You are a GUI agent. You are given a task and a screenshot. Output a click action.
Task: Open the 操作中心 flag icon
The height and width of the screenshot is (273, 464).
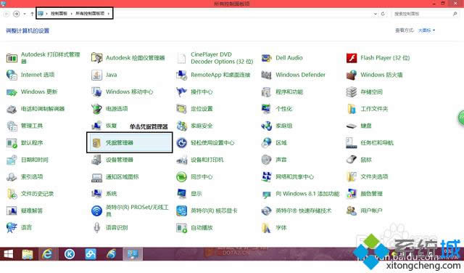[181, 92]
